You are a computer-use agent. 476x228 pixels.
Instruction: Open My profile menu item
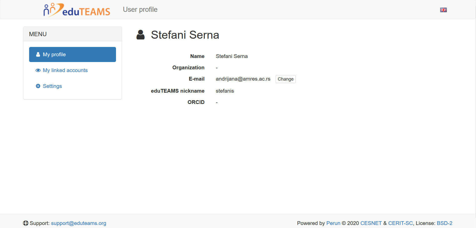pos(73,54)
